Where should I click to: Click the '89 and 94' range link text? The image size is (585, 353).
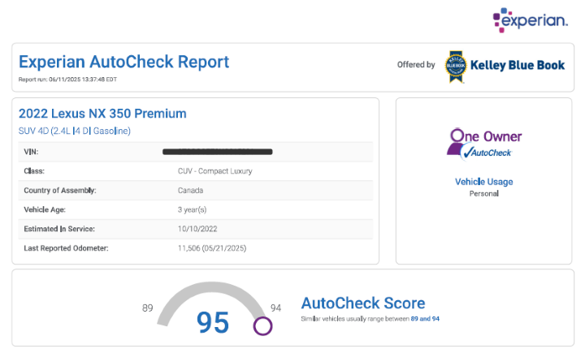pyautogui.click(x=425, y=319)
